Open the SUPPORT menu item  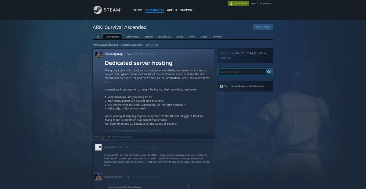(187, 10)
